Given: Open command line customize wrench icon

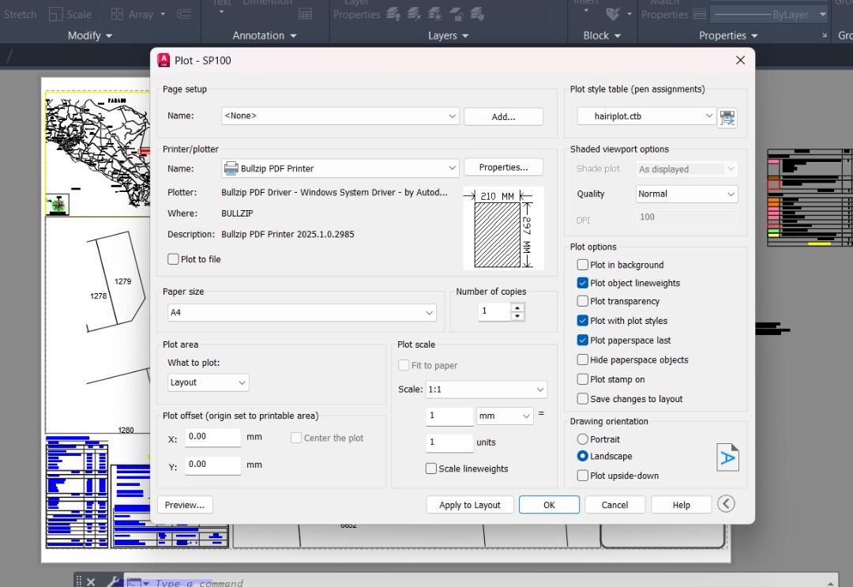Looking at the screenshot, I should coord(113,581).
